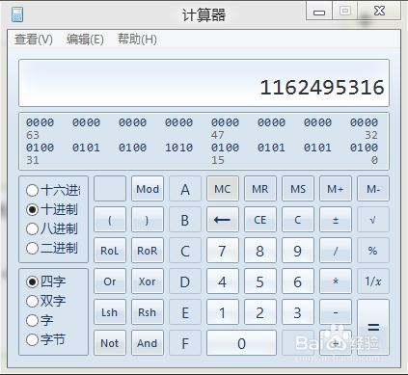
Task: Click the Rsh right shift button
Action: click(x=148, y=312)
